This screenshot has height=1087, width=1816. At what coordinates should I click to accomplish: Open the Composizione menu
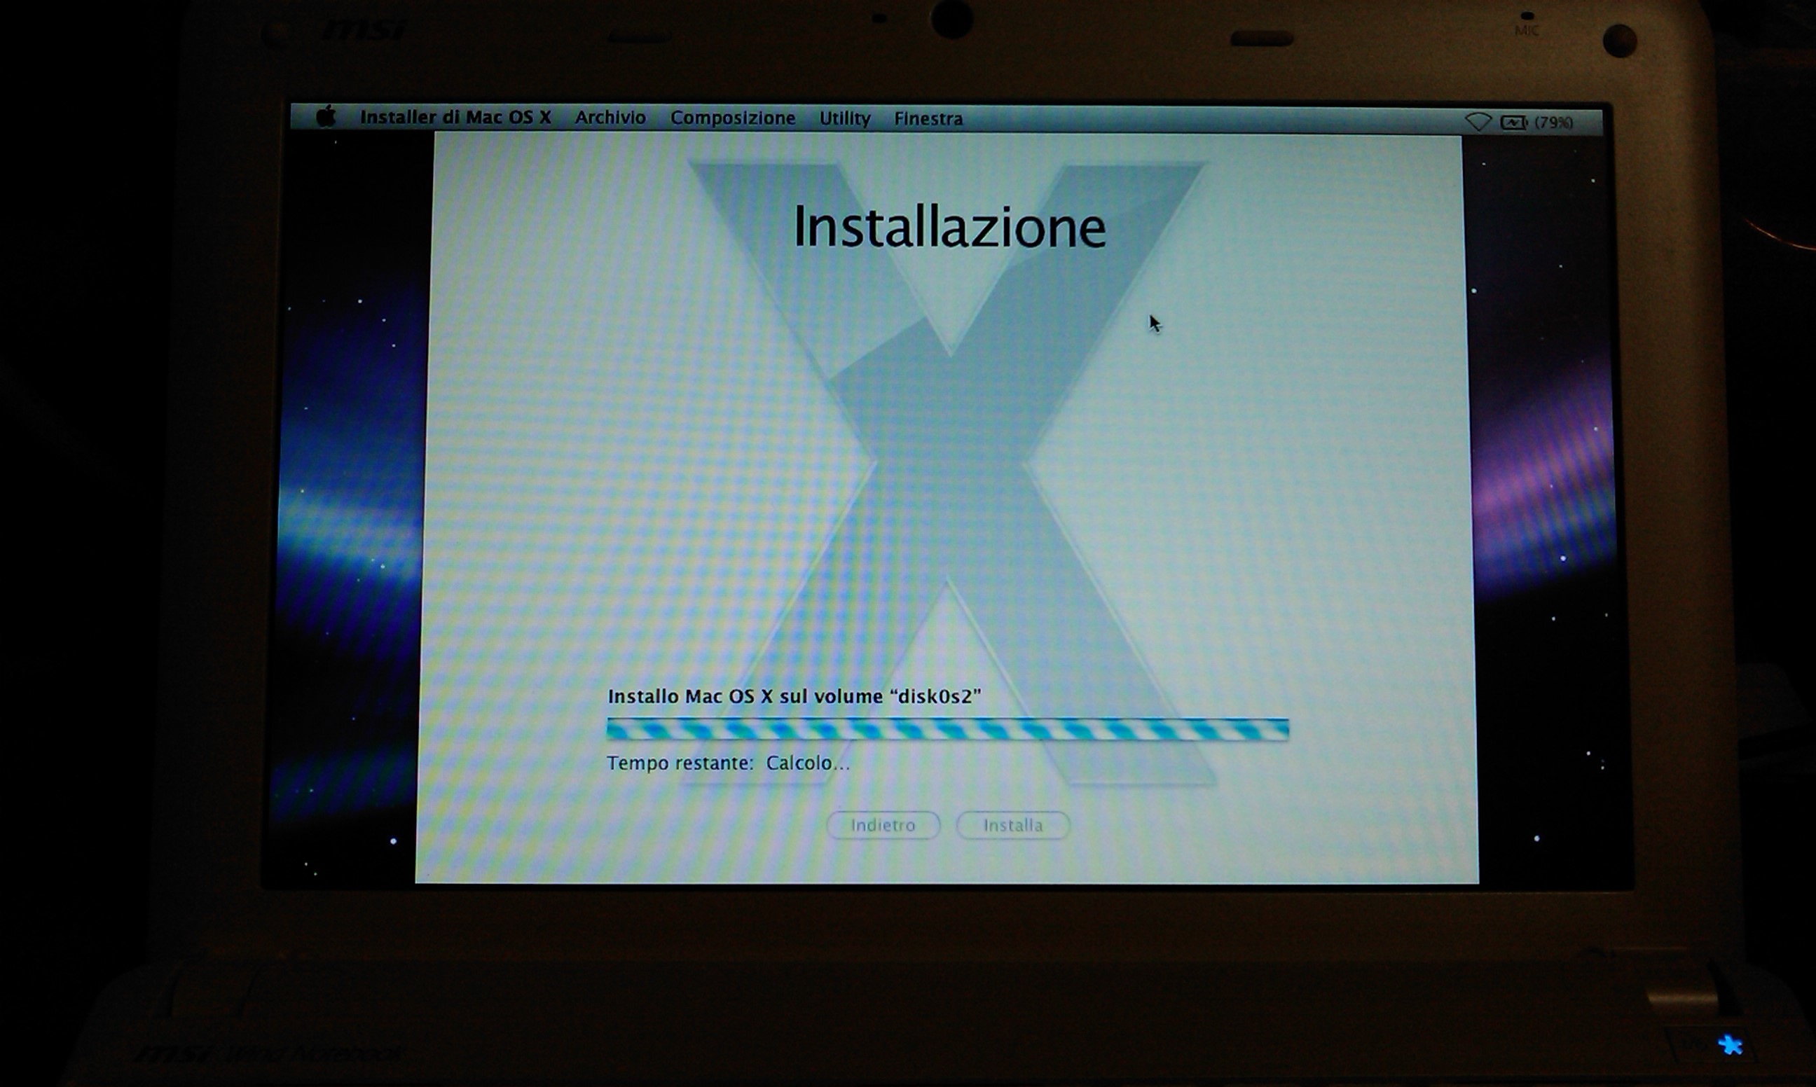733,118
